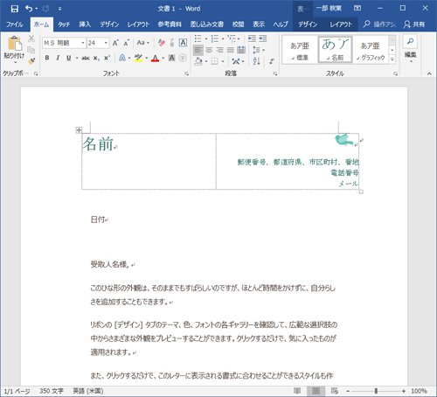
Task: Click the 350 文字 word count
Action: click(x=52, y=391)
